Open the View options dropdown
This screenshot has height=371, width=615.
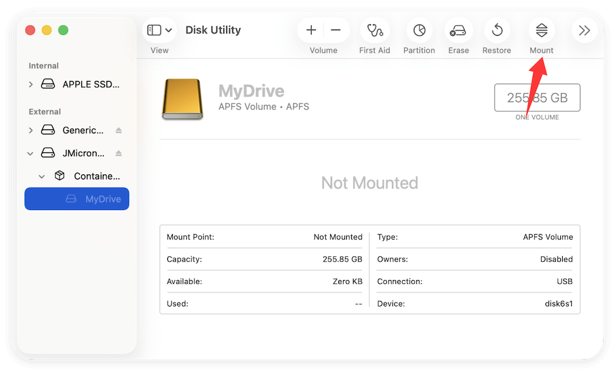pyautogui.click(x=168, y=29)
